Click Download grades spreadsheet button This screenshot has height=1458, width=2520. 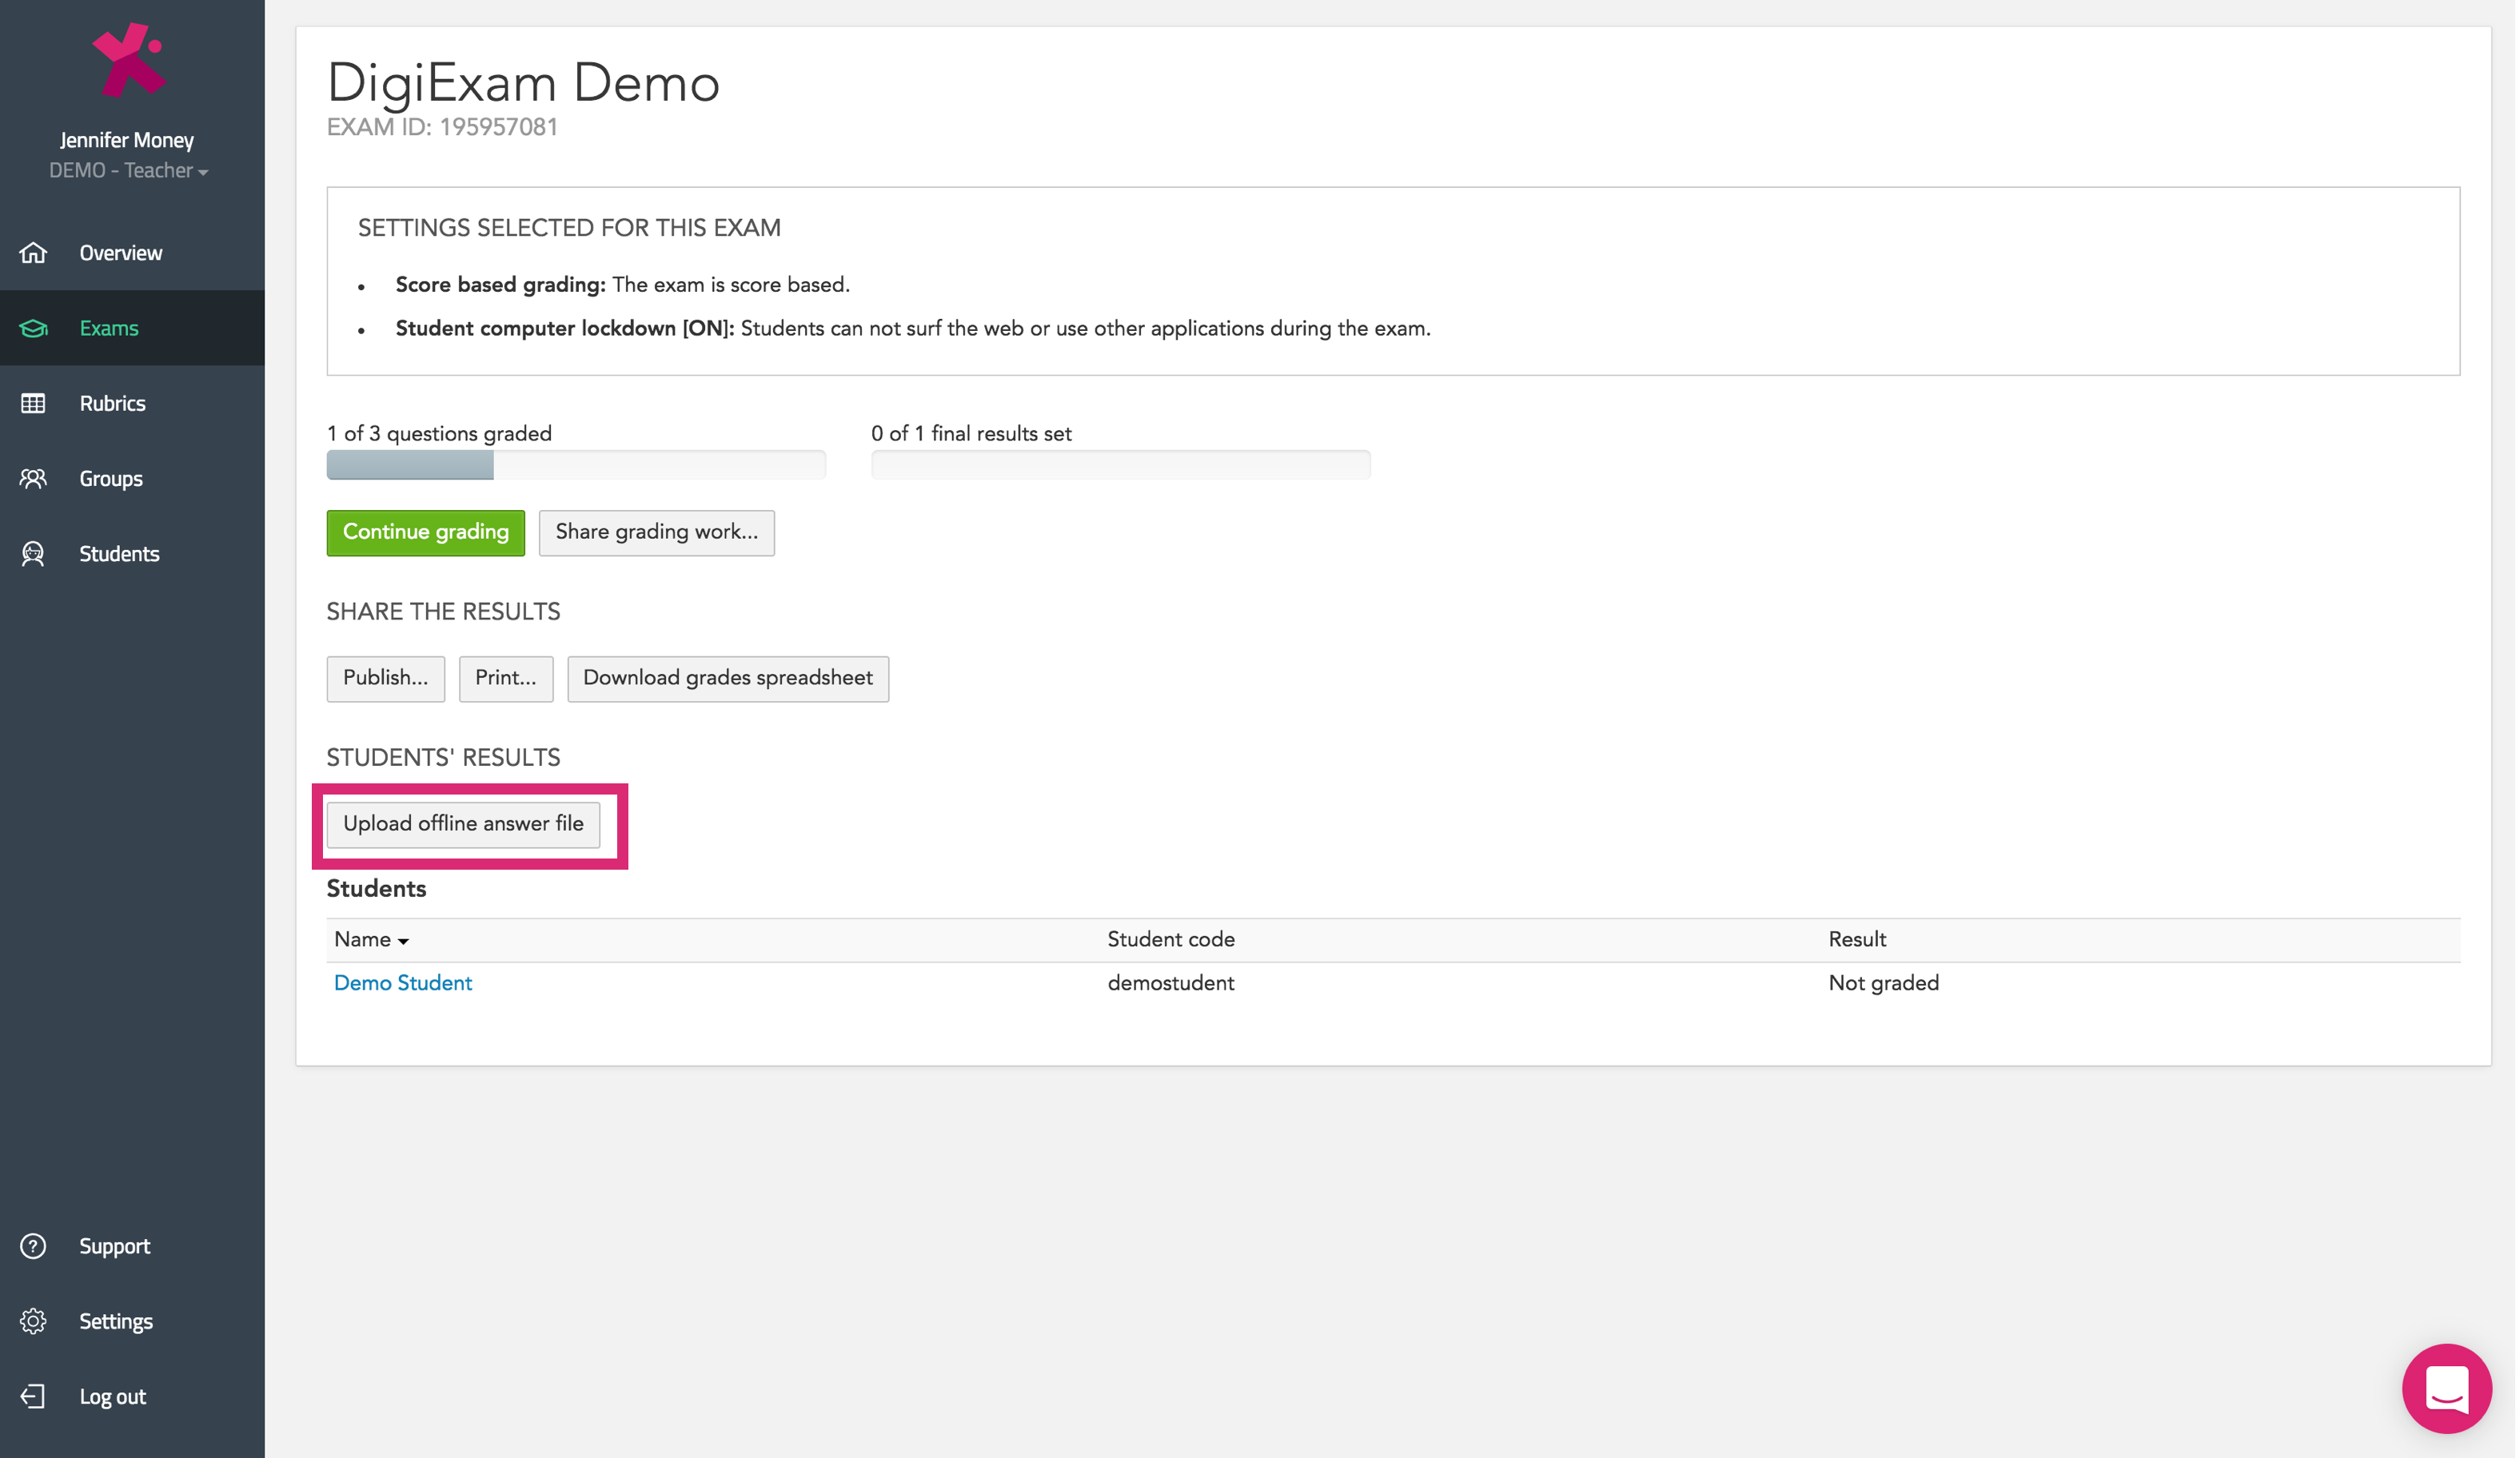point(727,678)
